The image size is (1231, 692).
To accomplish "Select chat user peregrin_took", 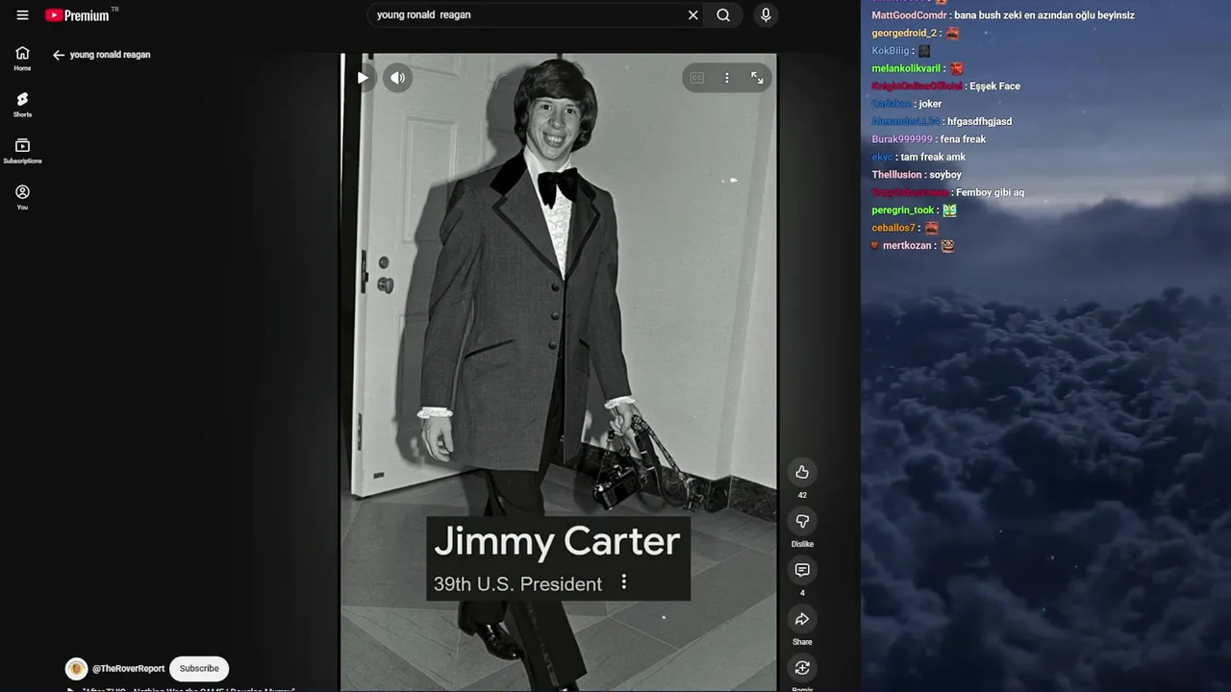I will pyautogui.click(x=903, y=210).
